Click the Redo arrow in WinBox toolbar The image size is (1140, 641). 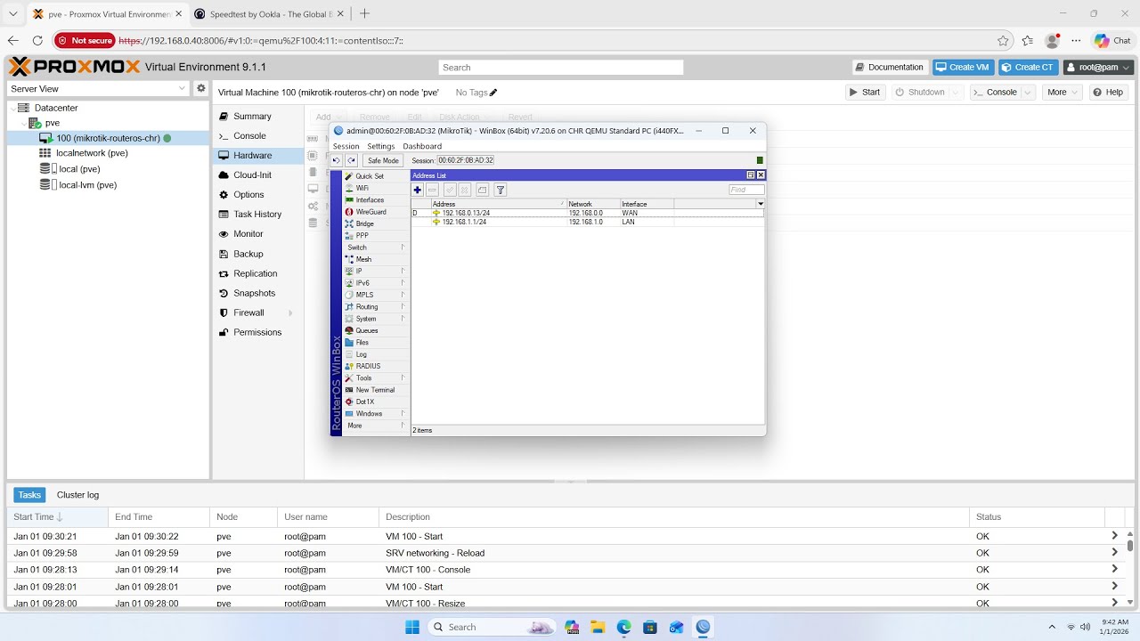click(x=351, y=160)
